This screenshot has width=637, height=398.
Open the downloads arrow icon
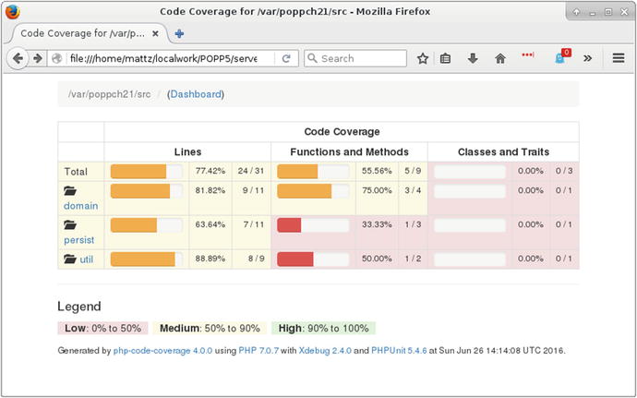473,58
